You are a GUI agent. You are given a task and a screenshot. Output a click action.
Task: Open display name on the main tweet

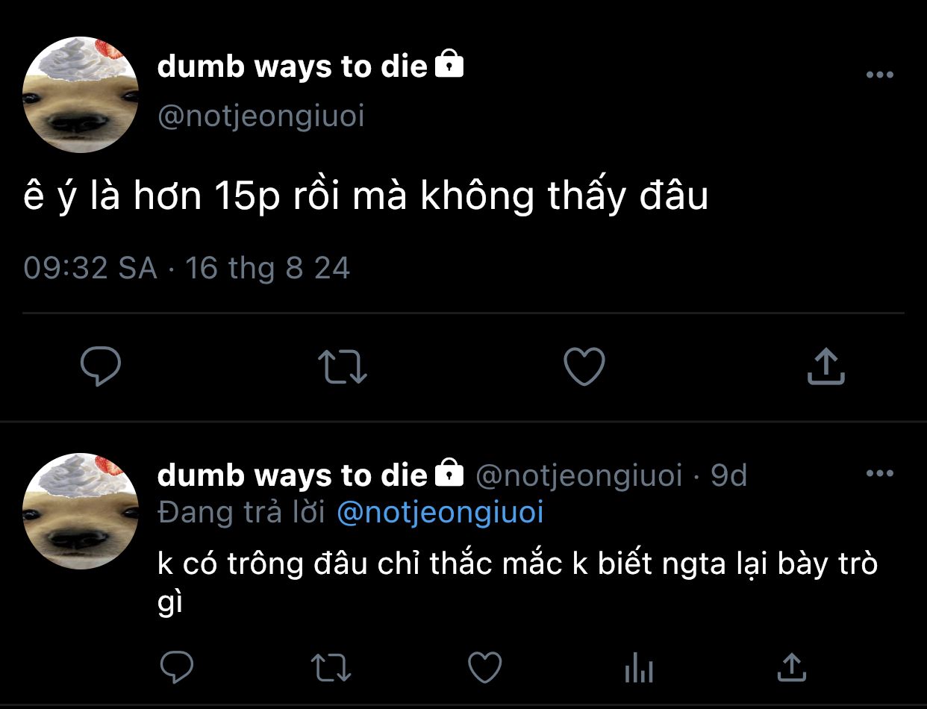point(293,66)
